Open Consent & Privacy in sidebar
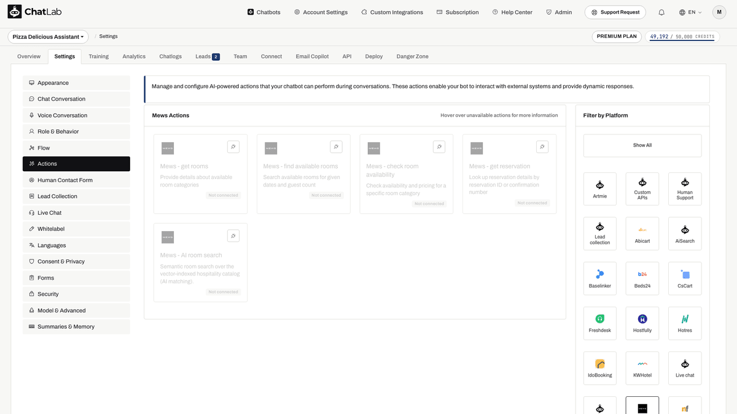This screenshot has width=737, height=414. click(x=76, y=261)
